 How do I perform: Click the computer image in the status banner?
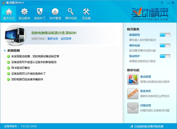click(15, 35)
